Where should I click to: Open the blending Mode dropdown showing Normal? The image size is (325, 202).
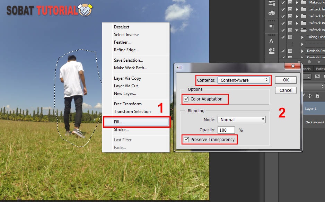(241, 120)
